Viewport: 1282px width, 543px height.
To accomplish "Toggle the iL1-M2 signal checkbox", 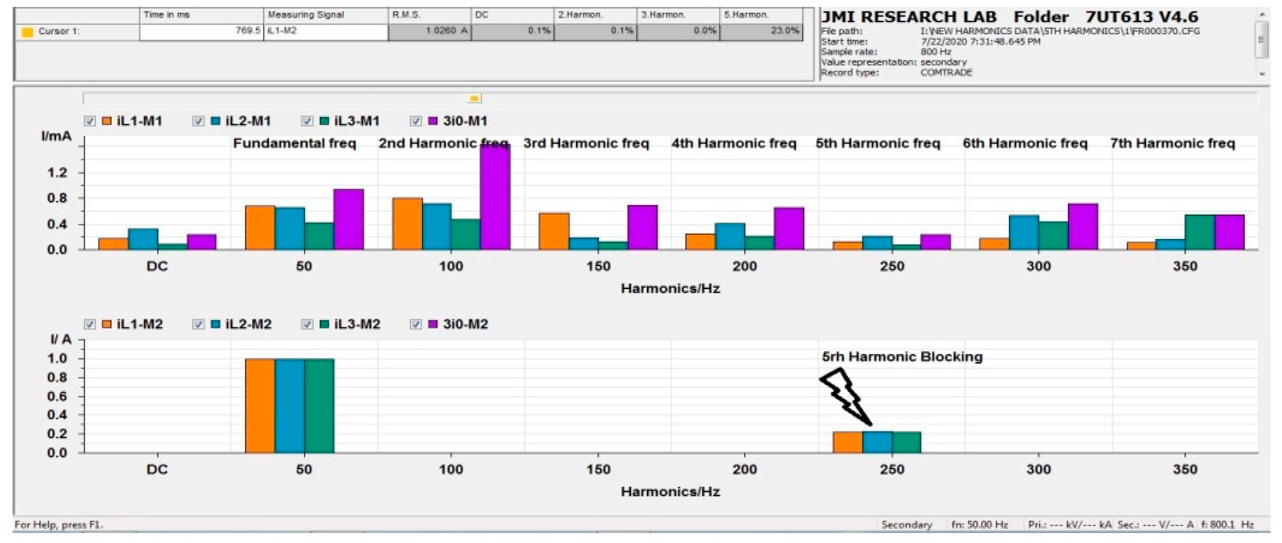I will pos(90,324).
